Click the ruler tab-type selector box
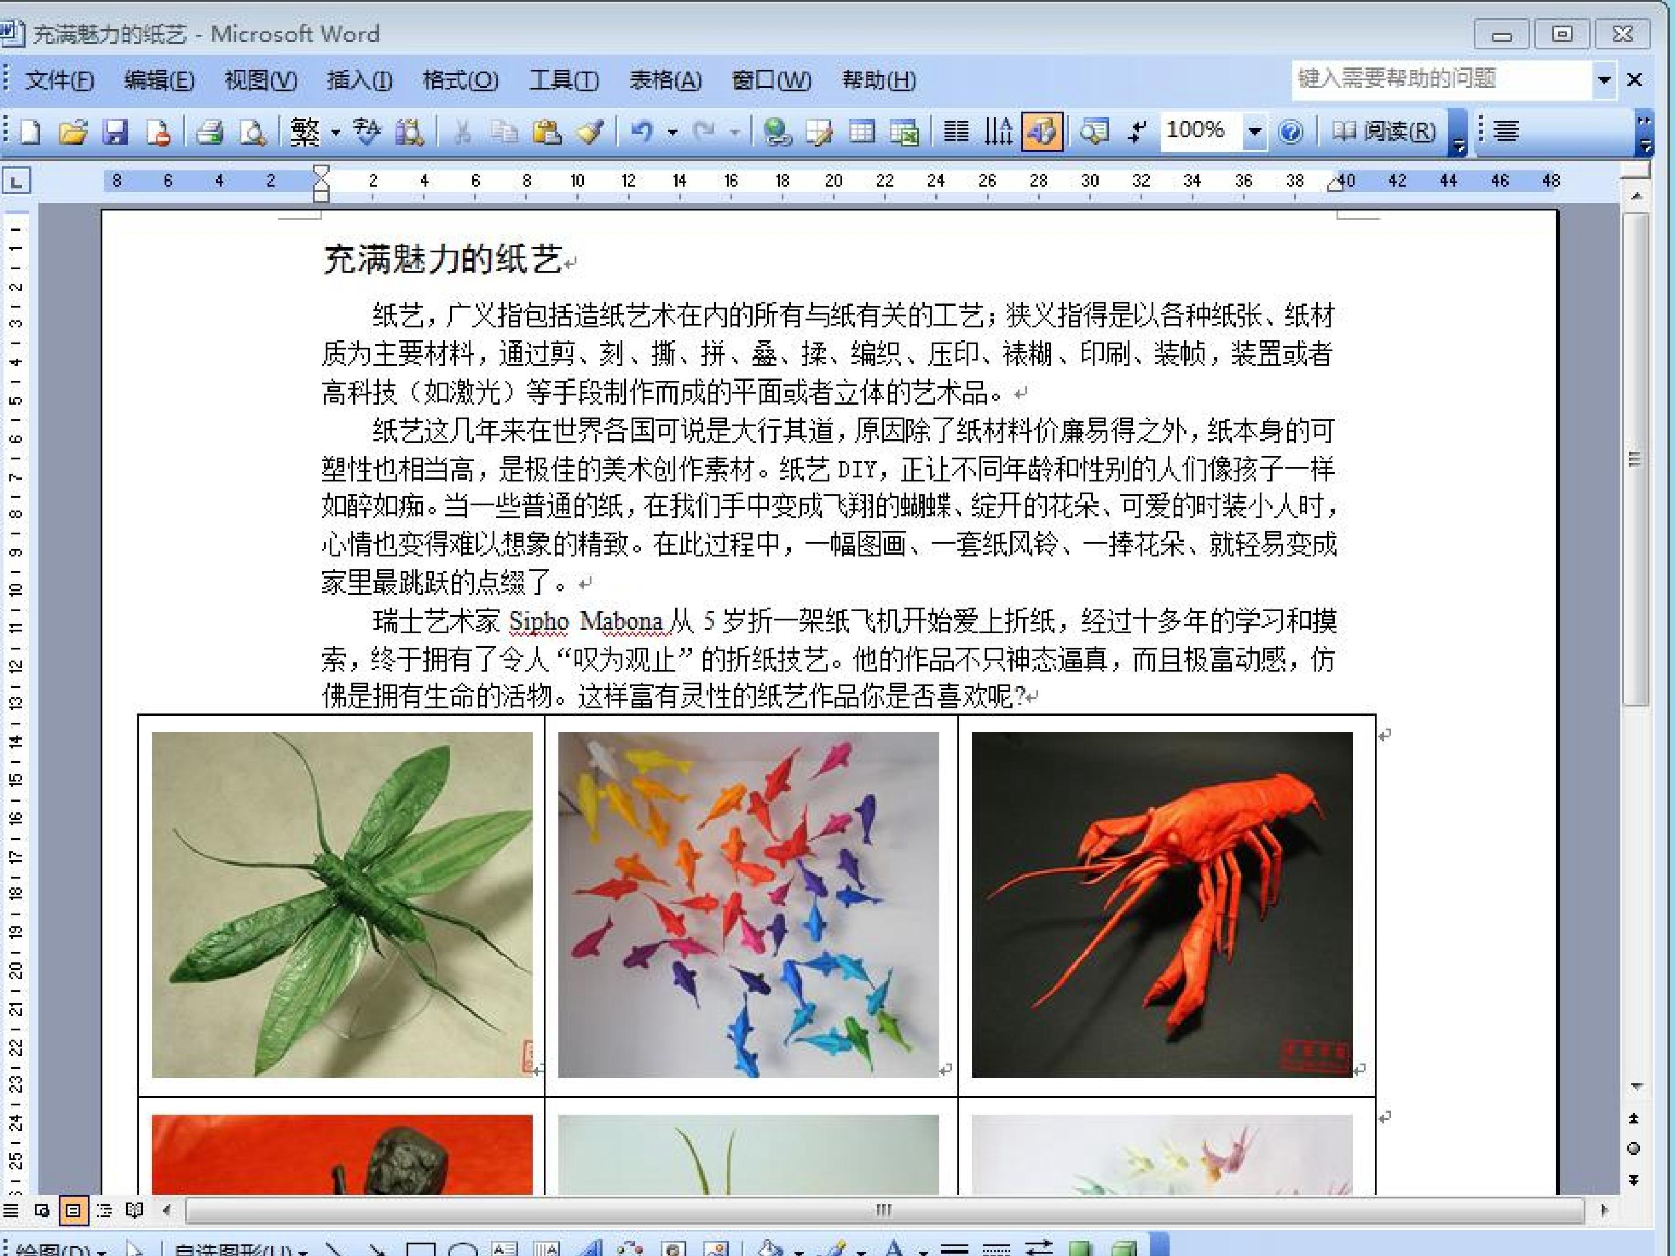The image size is (1675, 1256). 17,181
